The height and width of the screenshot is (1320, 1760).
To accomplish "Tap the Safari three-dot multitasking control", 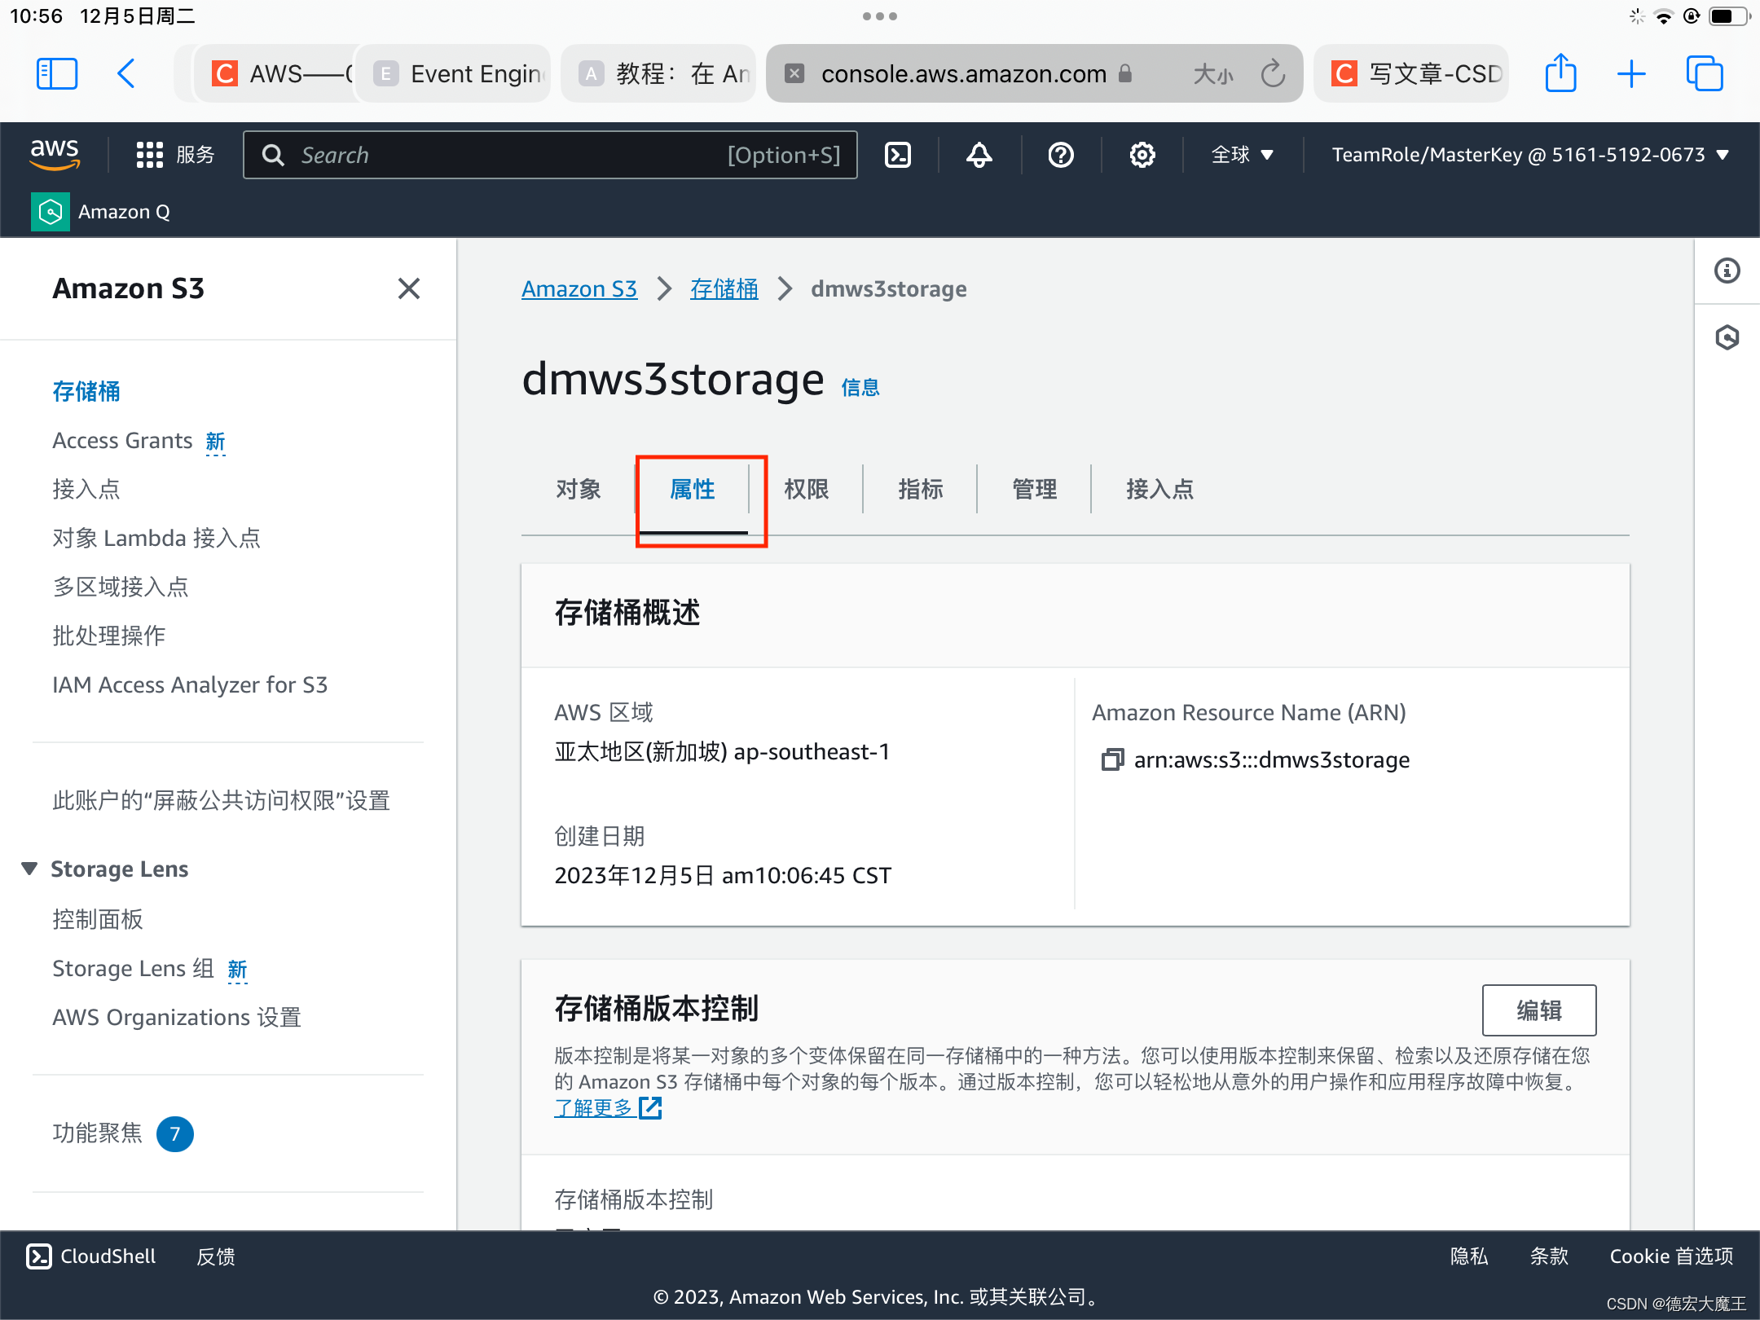I will (880, 16).
